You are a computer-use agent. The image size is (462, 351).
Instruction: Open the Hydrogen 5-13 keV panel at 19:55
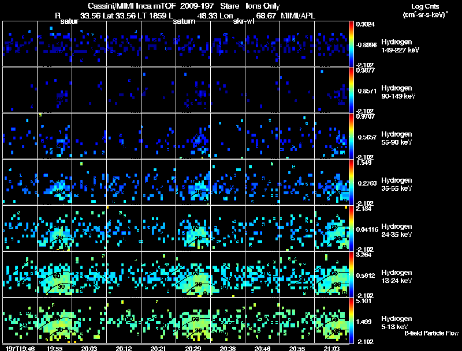coord(54,320)
